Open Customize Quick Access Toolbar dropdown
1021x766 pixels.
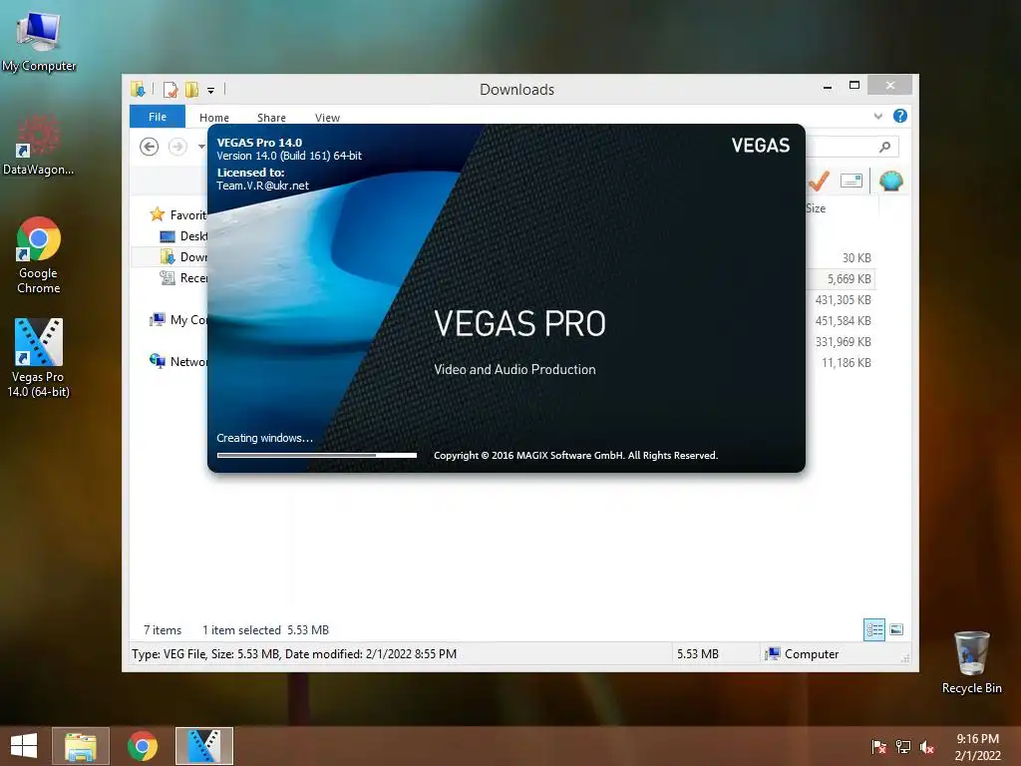[x=211, y=91]
